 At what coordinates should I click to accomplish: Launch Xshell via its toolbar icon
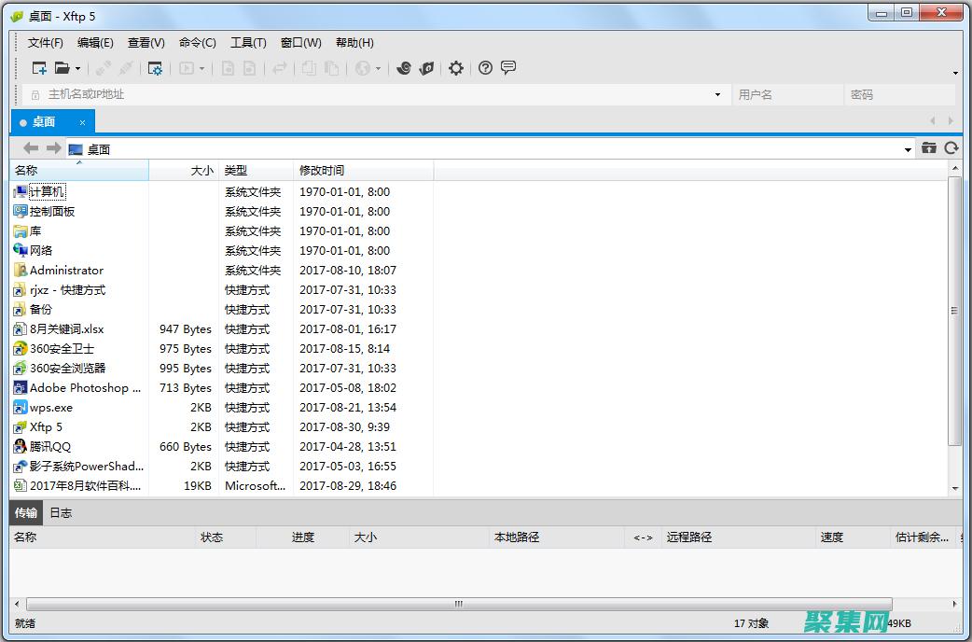[405, 67]
